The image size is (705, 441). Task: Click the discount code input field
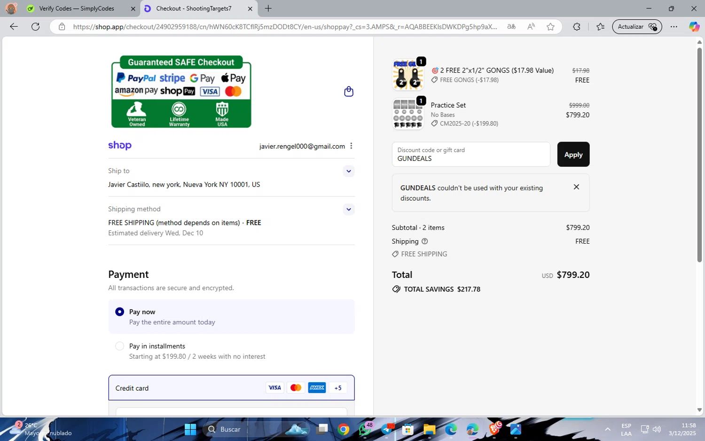(471, 154)
